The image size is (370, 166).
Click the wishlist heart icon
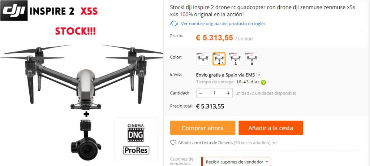173,143
